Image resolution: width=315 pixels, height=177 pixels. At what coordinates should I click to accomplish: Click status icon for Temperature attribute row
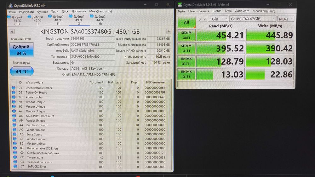(15, 157)
